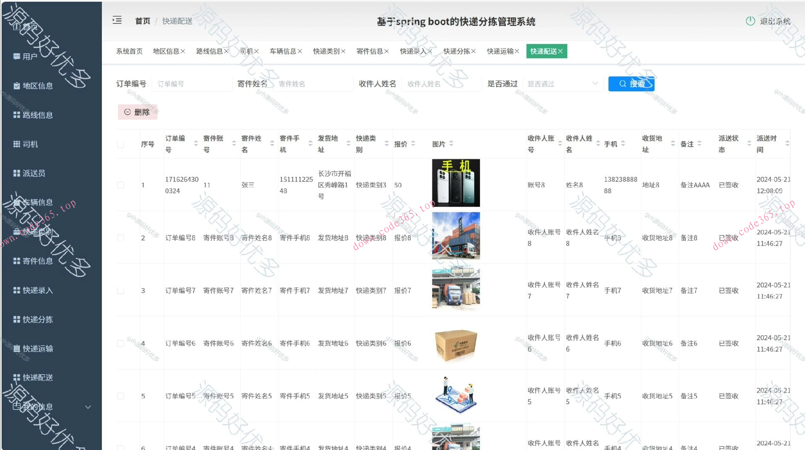
Task: Open the 派送员 sidebar item
Action: click(x=34, y=173)
